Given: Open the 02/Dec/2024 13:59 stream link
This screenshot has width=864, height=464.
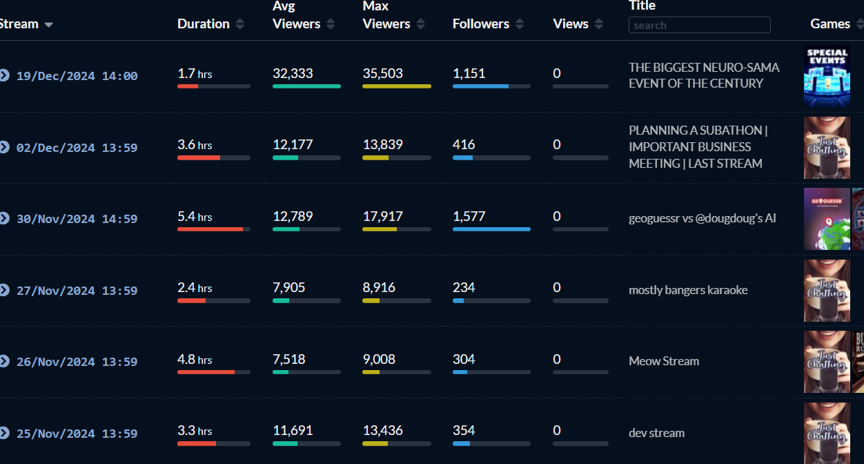Looking at the screenshot, I should pyautogui.click(x=77, y=148).
